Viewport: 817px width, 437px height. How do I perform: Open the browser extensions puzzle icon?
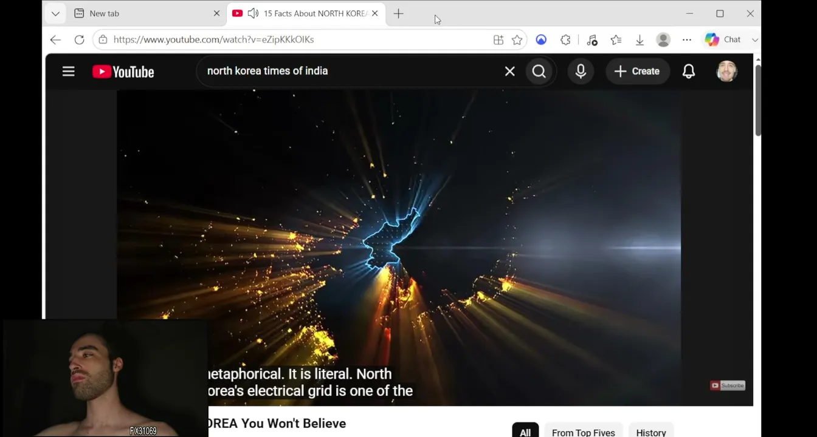point(565,39)
